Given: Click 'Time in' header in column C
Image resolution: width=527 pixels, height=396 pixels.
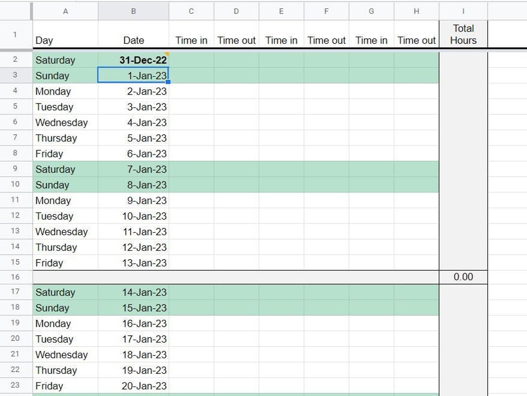Looking at the screenshot, I should coord(191,34).
